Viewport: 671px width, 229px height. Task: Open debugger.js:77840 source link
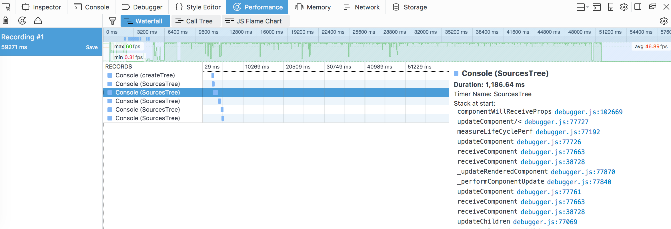pyautogui.click(x=579, y=182)
